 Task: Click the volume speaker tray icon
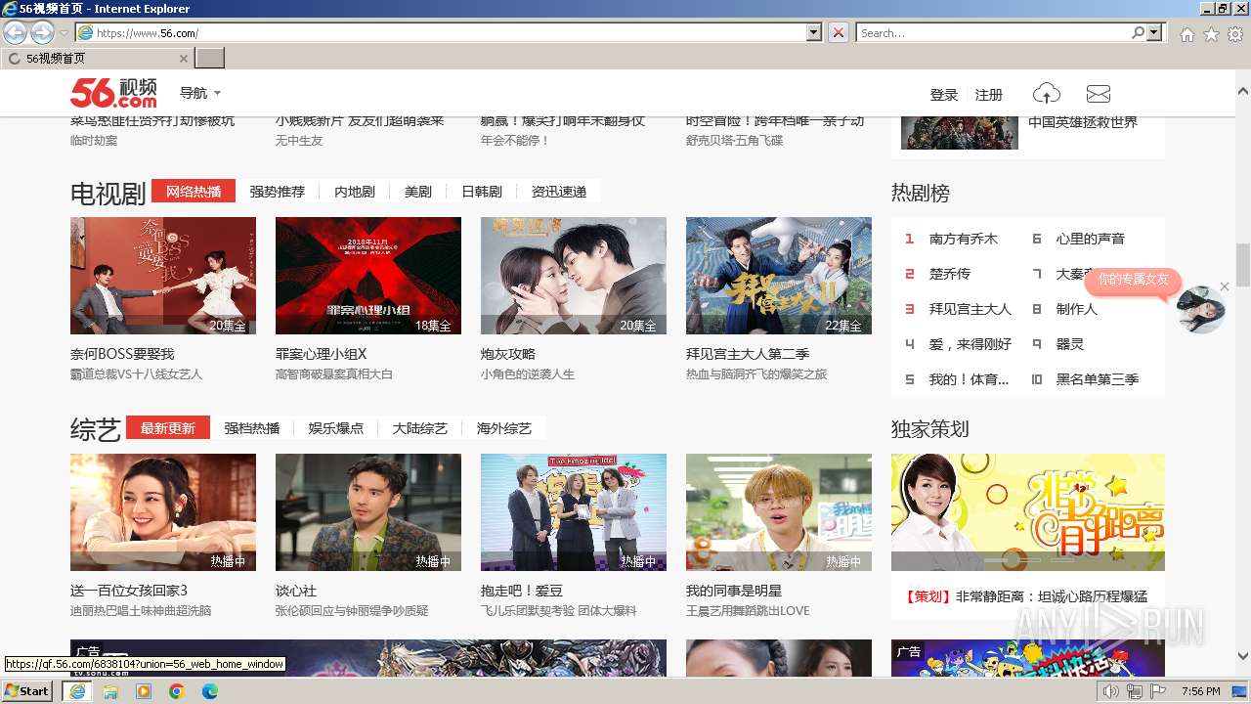1111,692
